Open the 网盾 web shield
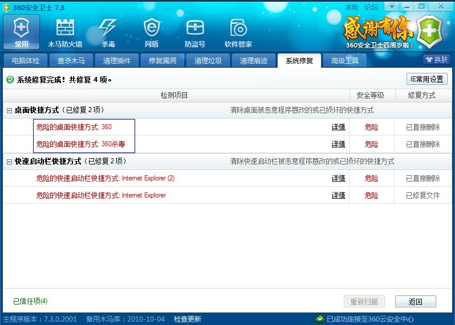Image resolution: width=455 pixels, height=325 pixels. tap(152, 33)
